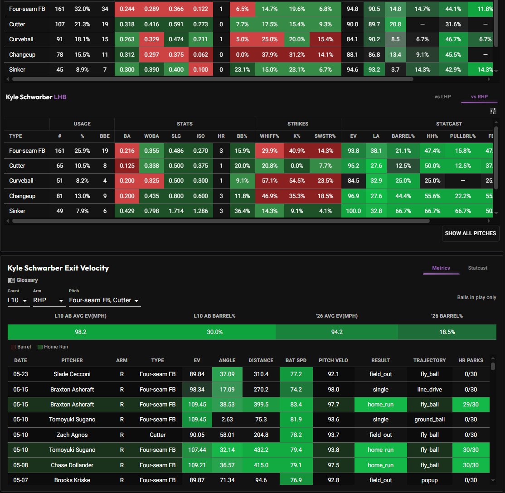Click the Sinker row in Schwarber's table
Image resolution: width=505 pixels, height=493 pixels.
coord(248,211)
